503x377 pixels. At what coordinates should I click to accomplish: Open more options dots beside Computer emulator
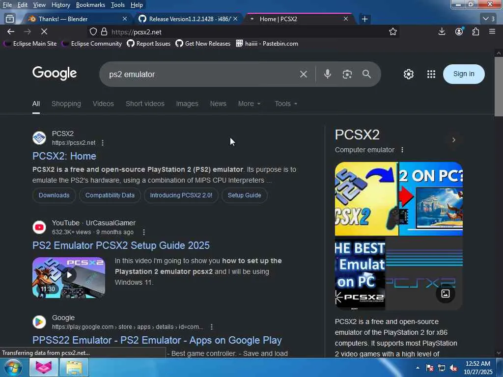coord(402,150)
